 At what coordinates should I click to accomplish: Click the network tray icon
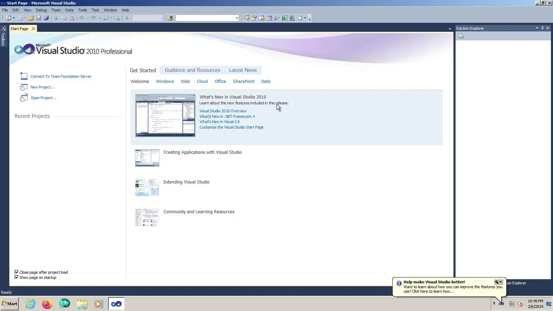point(512,304)
